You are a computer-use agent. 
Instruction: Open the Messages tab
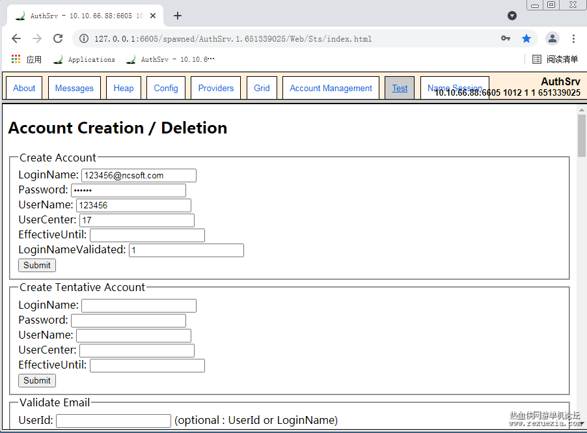74,88
